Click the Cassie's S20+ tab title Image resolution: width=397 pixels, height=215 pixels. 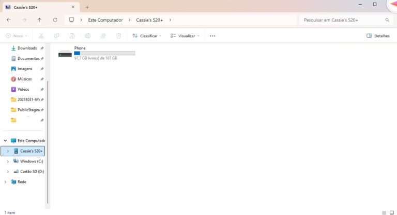tap(25, 7)
